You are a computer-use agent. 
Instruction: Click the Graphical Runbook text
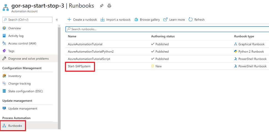252,44
